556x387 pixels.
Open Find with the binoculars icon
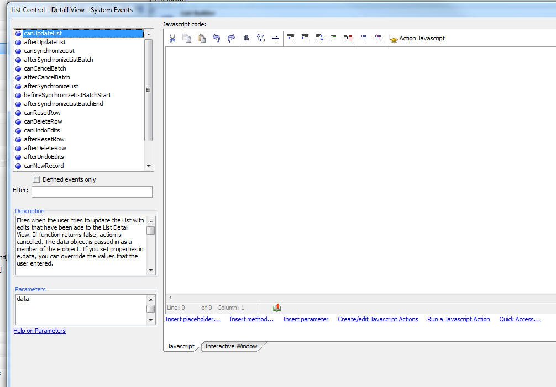coord(246,38)
